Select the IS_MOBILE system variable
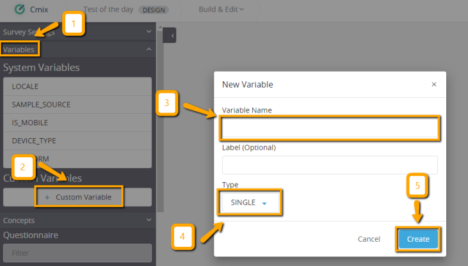Viewport: 468px width, 266px height. (x=77, y=123)
